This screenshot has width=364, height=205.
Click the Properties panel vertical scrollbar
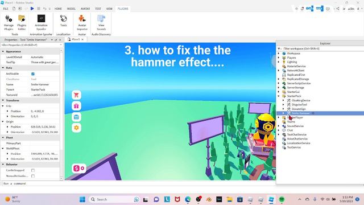tap(61, 114)
